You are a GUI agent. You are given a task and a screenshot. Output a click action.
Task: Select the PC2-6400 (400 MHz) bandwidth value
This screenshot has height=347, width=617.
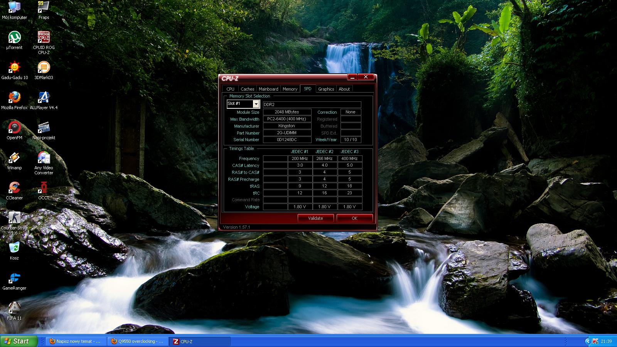tap(287, 119)
